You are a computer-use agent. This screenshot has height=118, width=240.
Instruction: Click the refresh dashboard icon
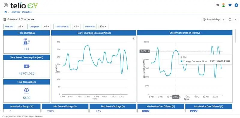point(230,19)
